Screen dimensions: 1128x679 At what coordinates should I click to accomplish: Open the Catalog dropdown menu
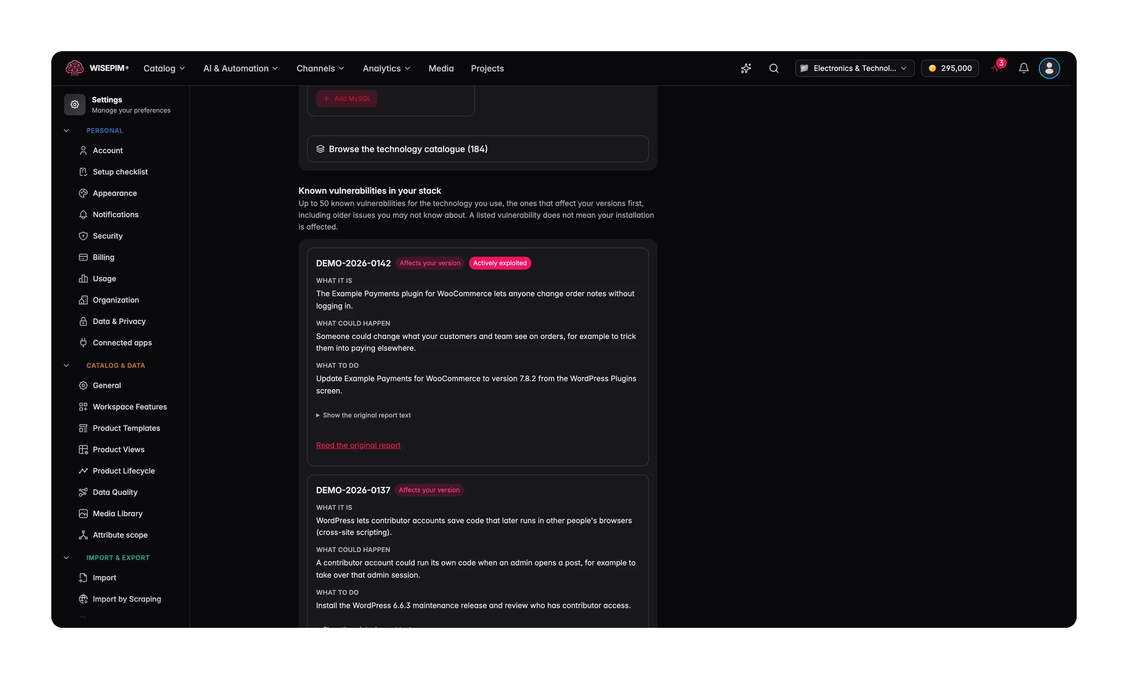164,69
